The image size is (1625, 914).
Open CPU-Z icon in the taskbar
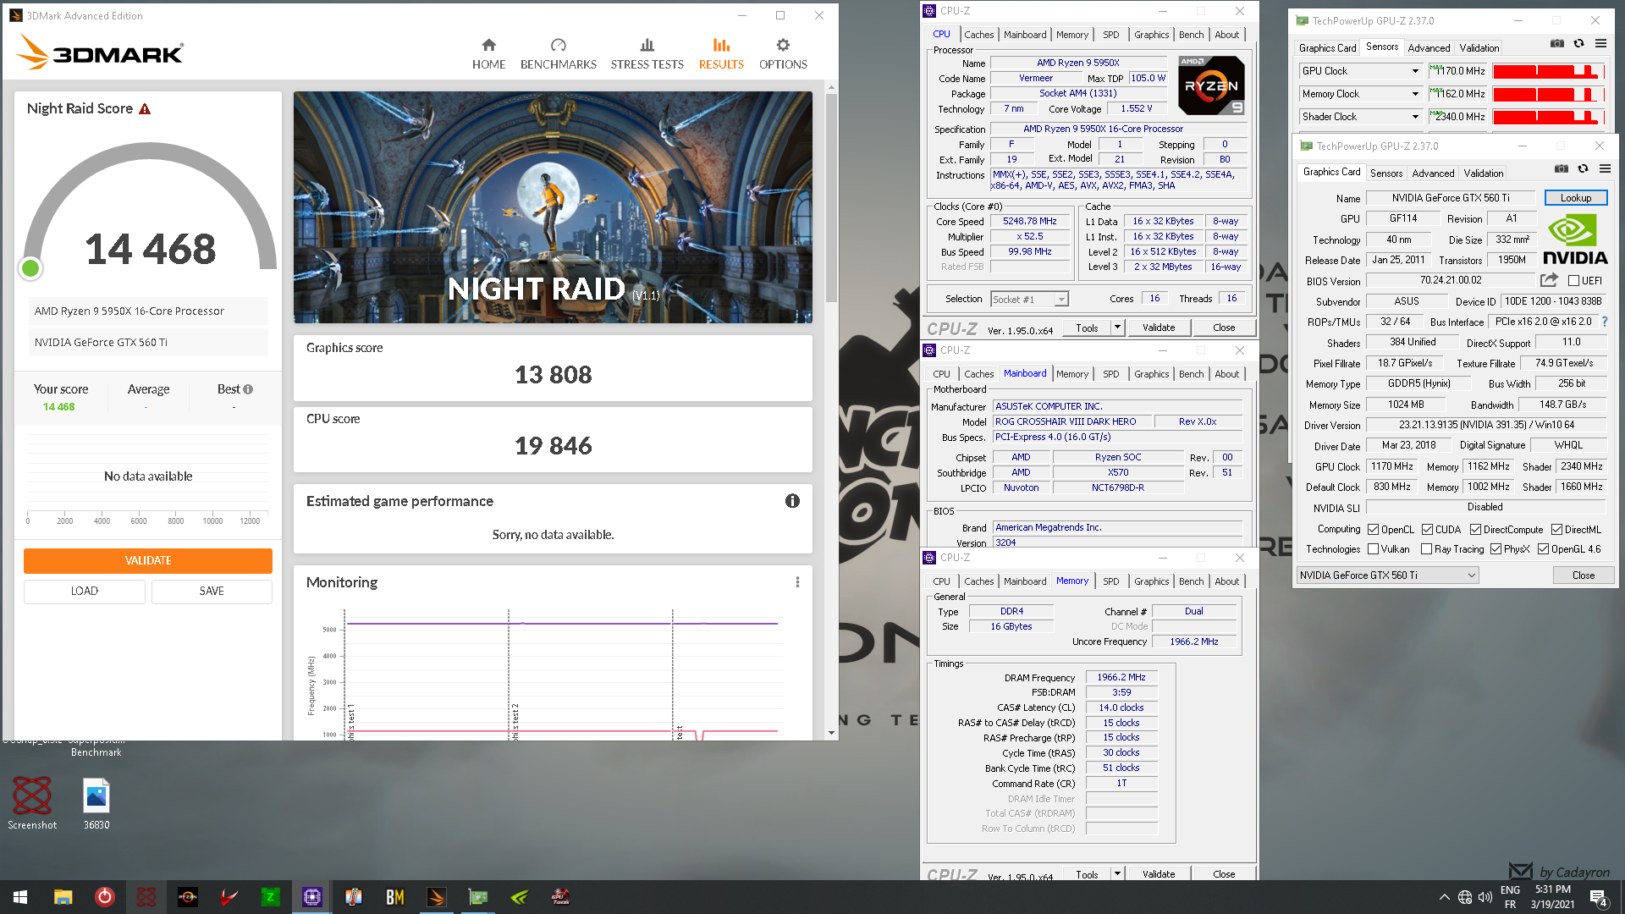311,897
